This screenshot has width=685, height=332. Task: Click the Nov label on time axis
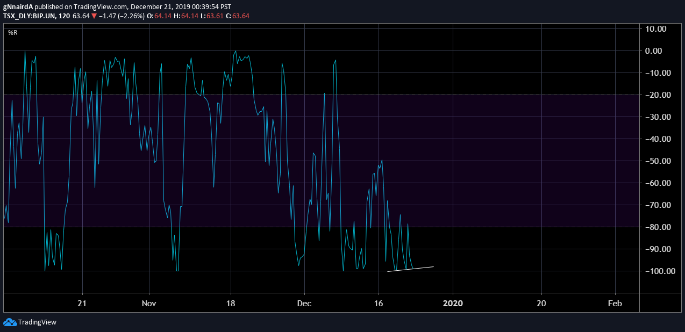pos(149,303)
